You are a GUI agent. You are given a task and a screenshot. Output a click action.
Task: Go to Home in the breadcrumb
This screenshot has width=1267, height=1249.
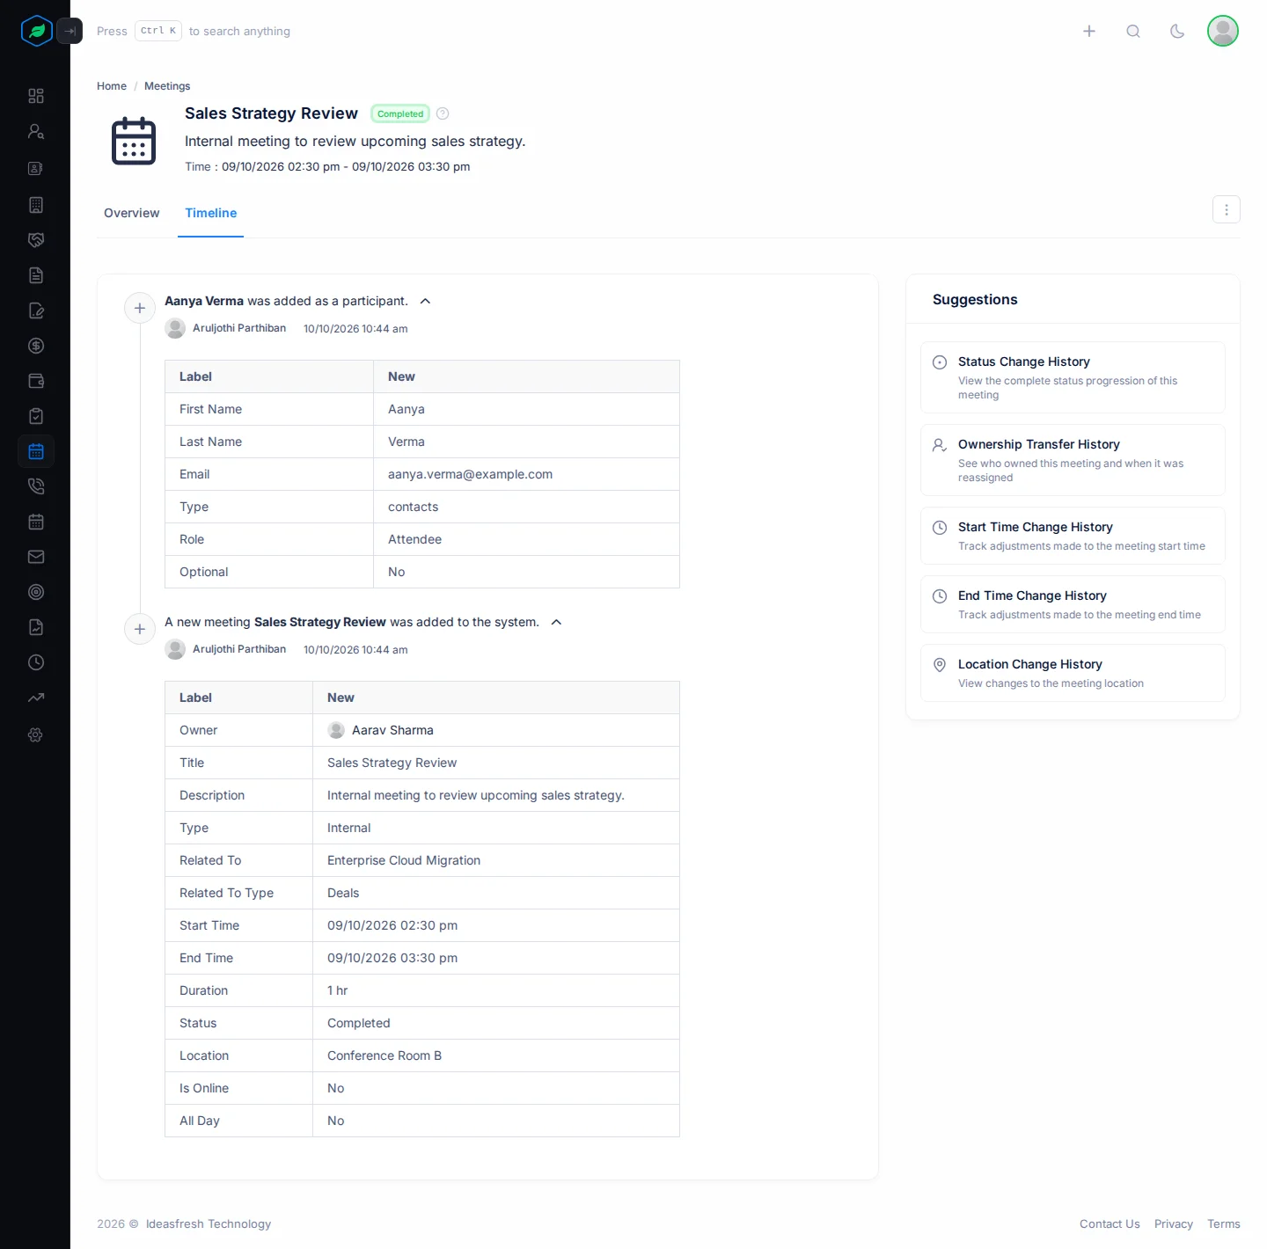(112, 86)
